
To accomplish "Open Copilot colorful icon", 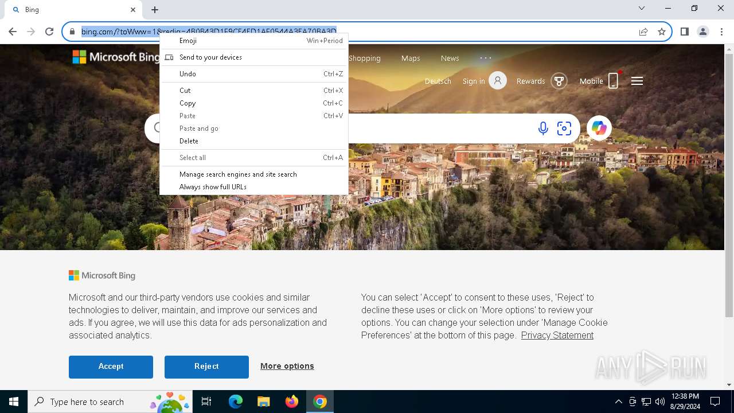I will tap(599, 128).
